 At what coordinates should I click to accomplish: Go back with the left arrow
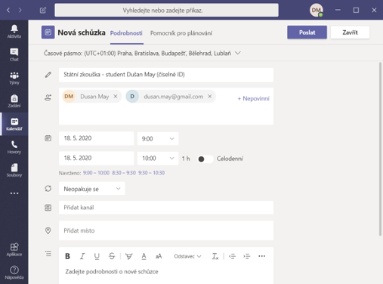tap(8, 10)
